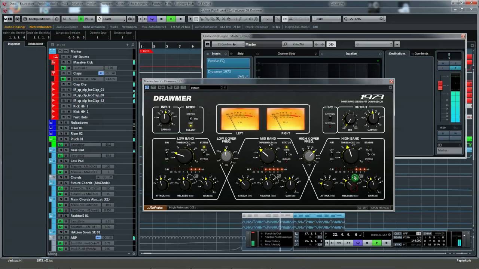Image resolution: width=479 pixels, height=269 pixels.
Task: Click the 1: Intro marker in the timeline
Action: pos(146,51)
